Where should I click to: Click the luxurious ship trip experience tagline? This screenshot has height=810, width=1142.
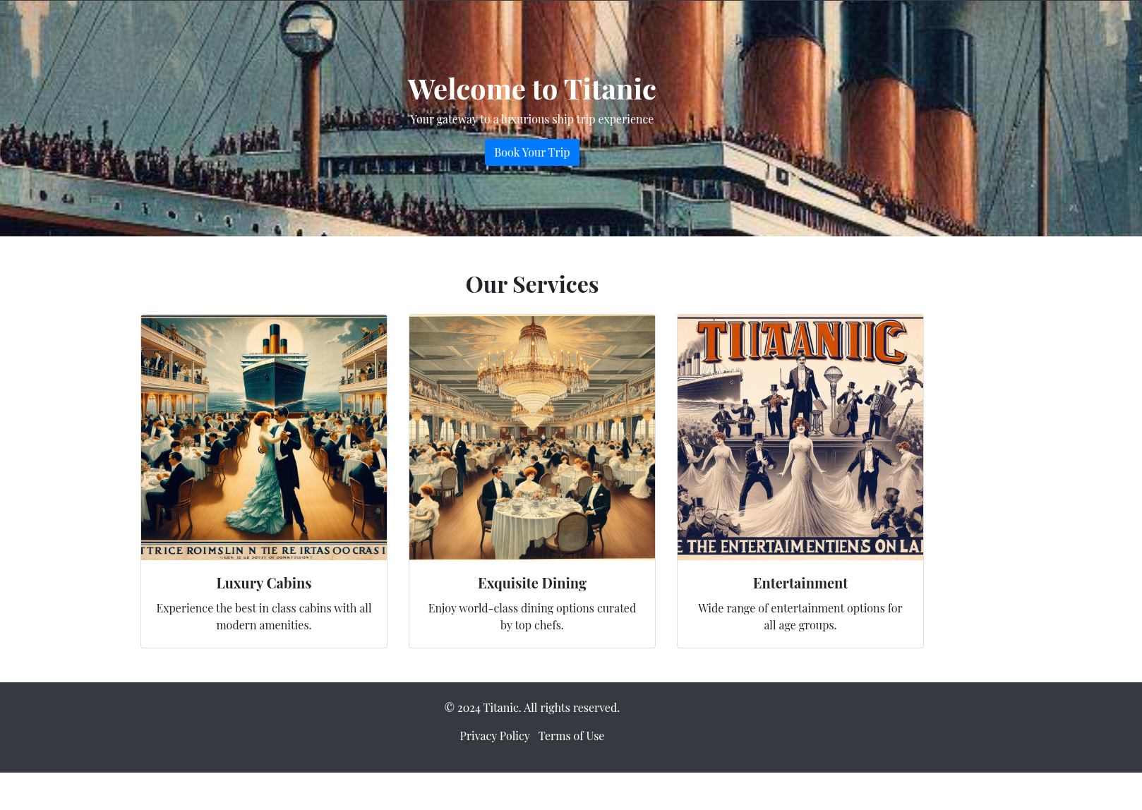[x=531, y=119]
